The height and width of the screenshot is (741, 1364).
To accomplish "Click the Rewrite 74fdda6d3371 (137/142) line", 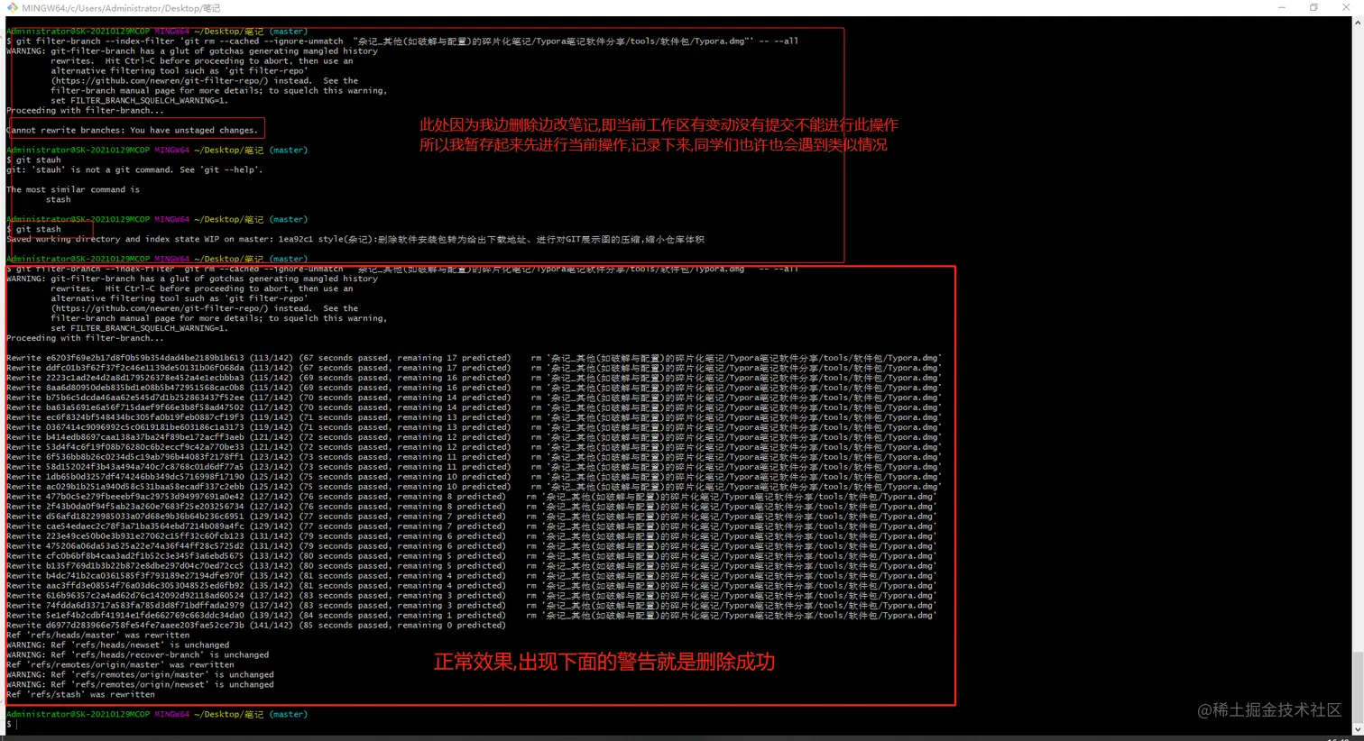I will pos(472,606).
